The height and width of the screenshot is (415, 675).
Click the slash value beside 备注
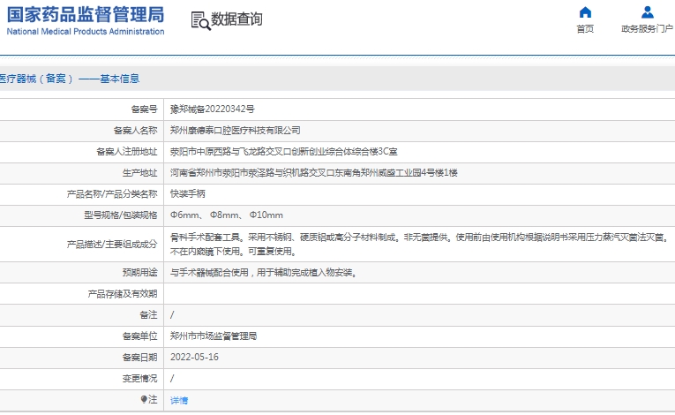(172, 315)
